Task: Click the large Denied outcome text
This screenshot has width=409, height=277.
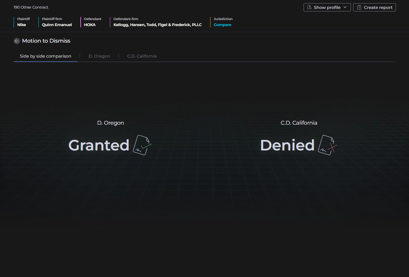Action: (x=287, y=145)
